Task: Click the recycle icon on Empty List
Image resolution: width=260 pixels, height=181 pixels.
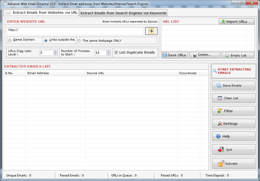Action: (x=227, y=56)
